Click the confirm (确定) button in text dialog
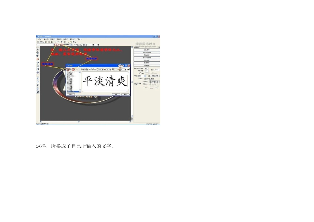 (x=116, y=94)
